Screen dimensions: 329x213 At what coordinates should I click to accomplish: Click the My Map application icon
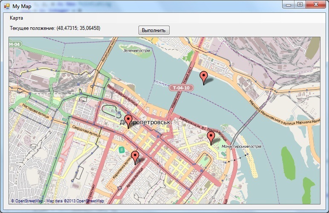point(7,6)
